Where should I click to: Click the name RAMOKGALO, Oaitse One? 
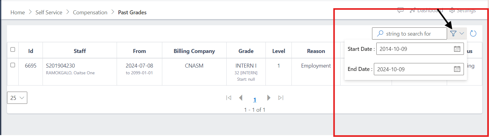pos(70,73)
